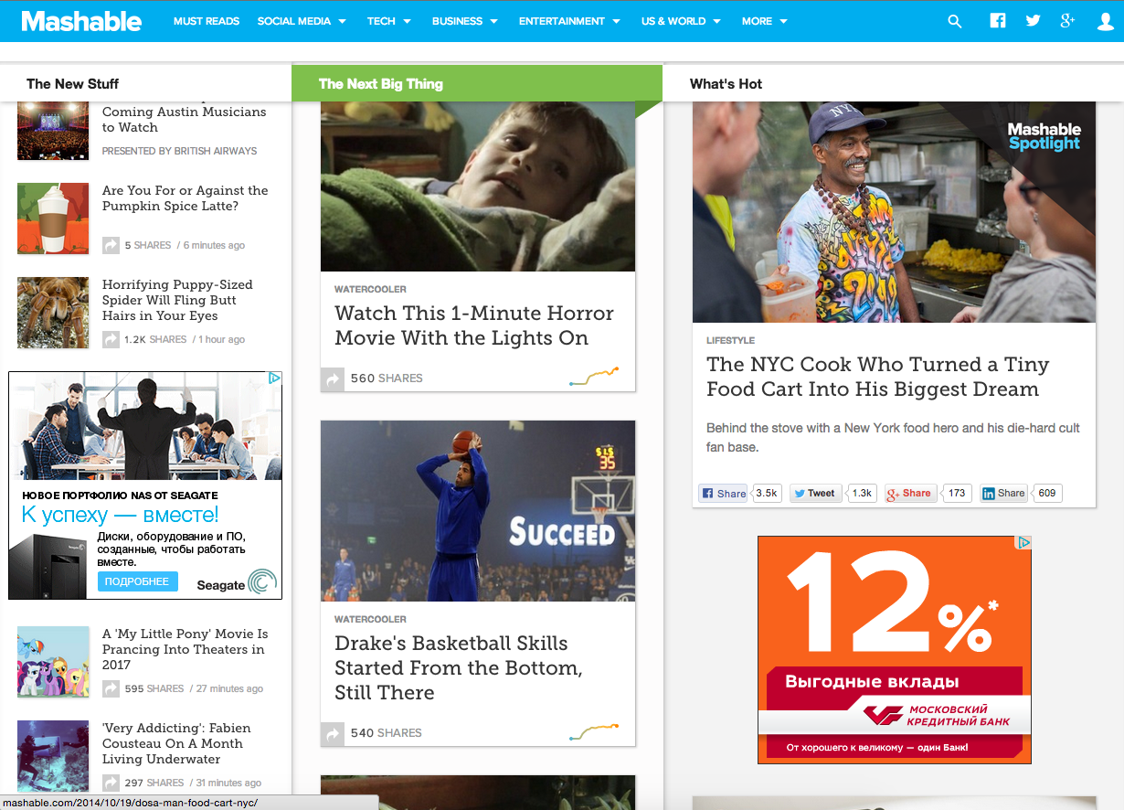Click underwater diver thumbnail
Image resolution: width=1124 pixels, height=810 pixels.
pyautogui.click(x=53, y=756)
